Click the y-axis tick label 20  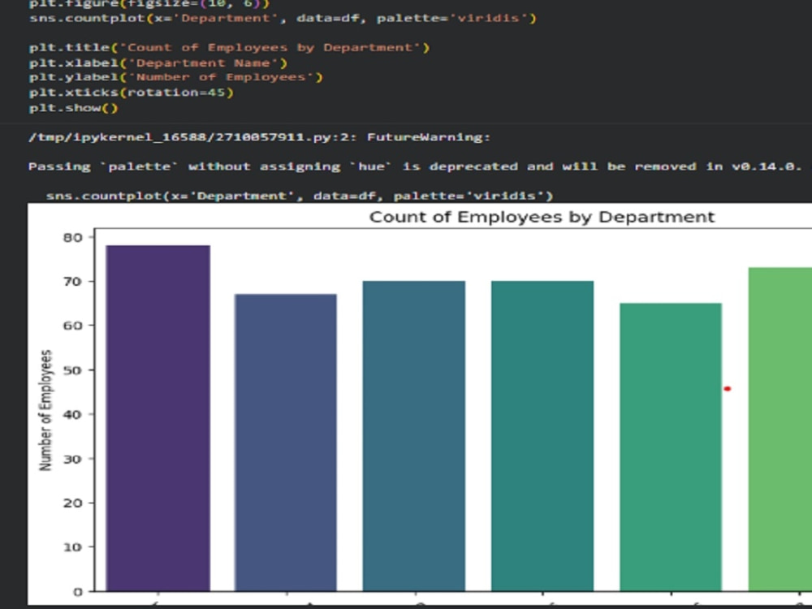pyautogui.click(x=72, y=503)
